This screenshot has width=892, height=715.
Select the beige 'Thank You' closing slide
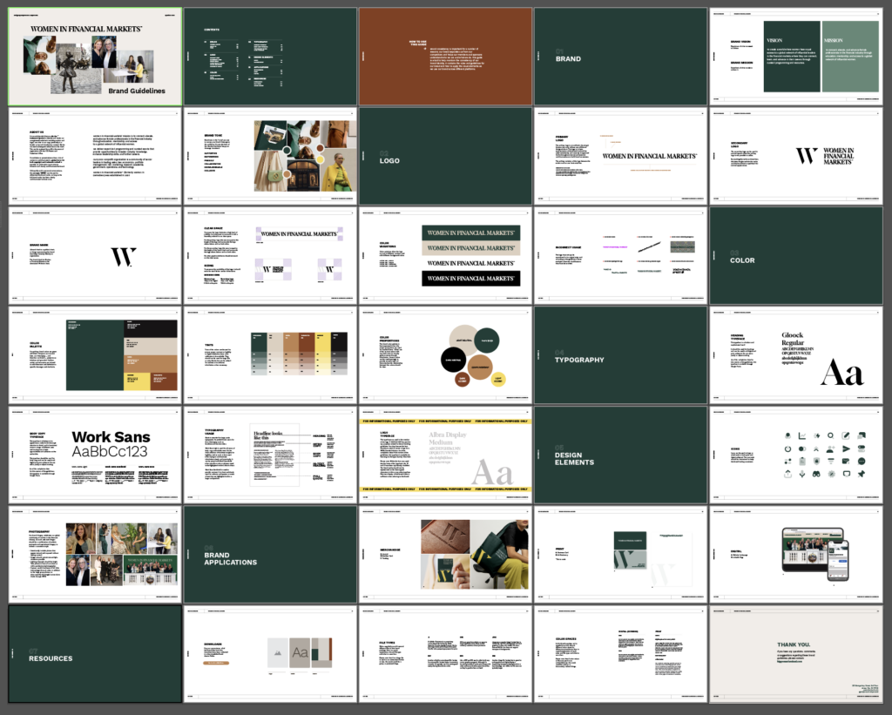coord(796,653)
